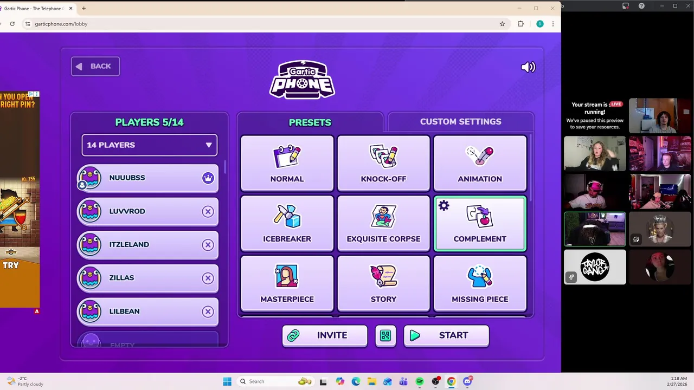The height and width of the screenshot is (390, 694).
Task: Click the Invite link button
Action: point(325,335)
